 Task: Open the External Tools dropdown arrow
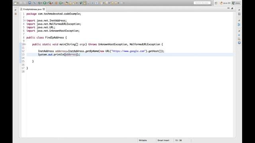[x=53, y=3]
